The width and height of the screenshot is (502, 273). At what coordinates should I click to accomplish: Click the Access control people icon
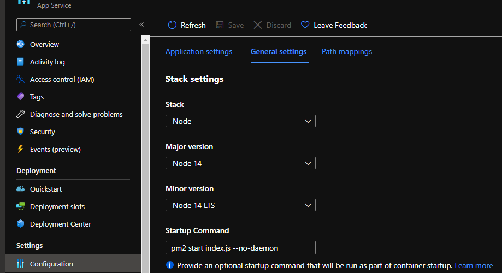pos(21,79)
